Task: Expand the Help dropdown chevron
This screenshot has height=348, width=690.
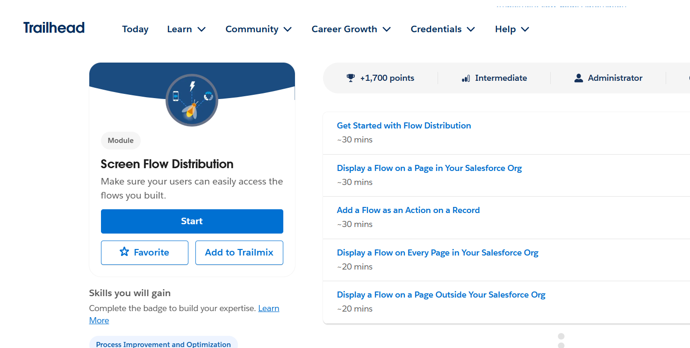Action: pyautogui.click(x=525, y=29)
